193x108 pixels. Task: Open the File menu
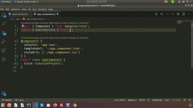tap(2, 9)
